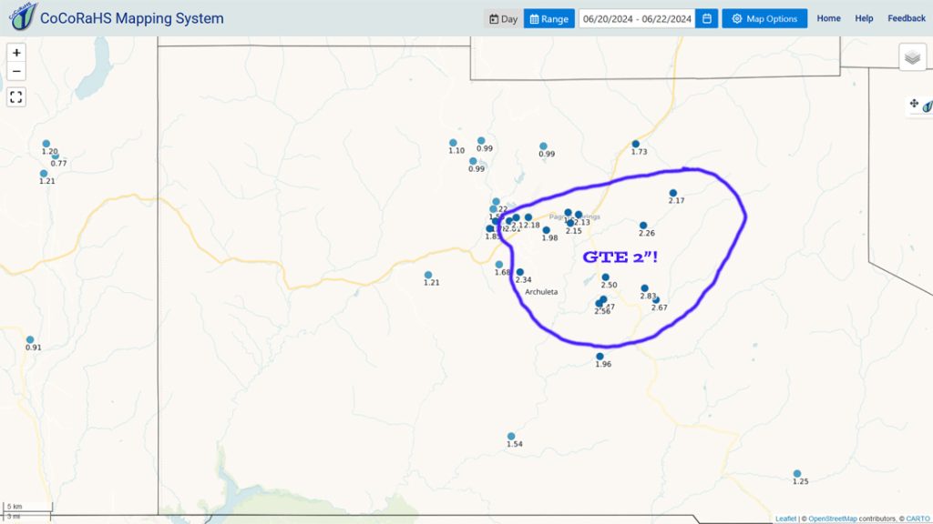Screen dimensions: 933x524
Task: Click the Archuleta county label
Action: pyautogui.click(x=541, y=292)
